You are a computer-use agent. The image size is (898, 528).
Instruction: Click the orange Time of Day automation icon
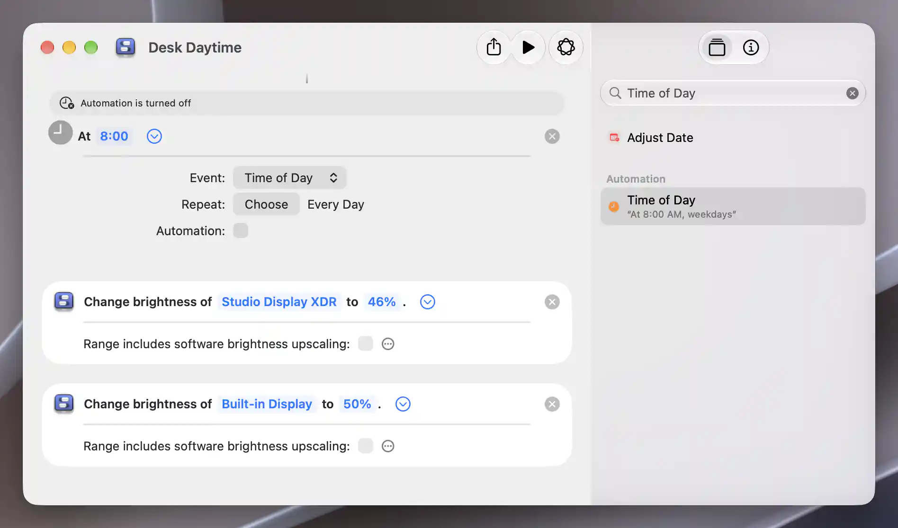pos(614,207)
